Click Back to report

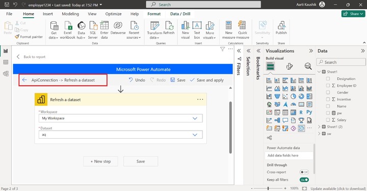31,57
